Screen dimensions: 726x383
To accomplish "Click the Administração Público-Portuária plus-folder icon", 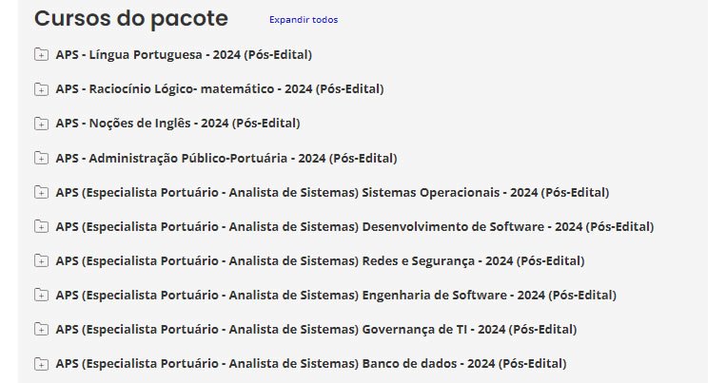I will [41, 158].
